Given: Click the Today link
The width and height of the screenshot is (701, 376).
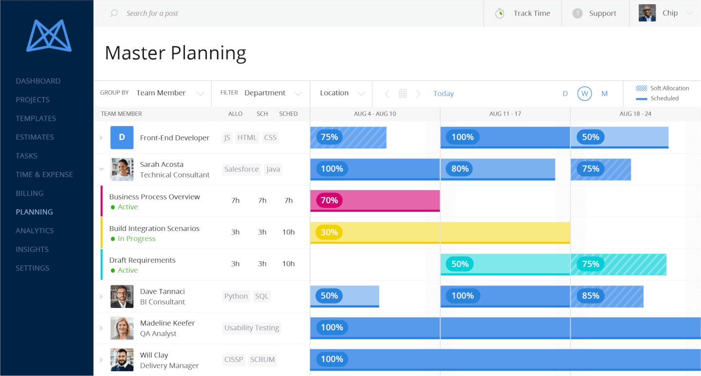Looking at the screenshot, I should click(443, 93).
